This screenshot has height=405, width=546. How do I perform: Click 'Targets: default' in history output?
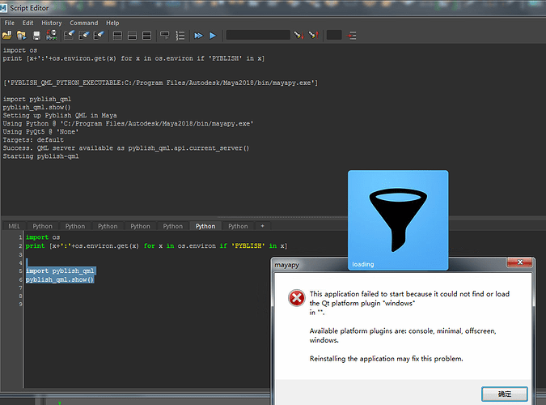tap(33, 140)
